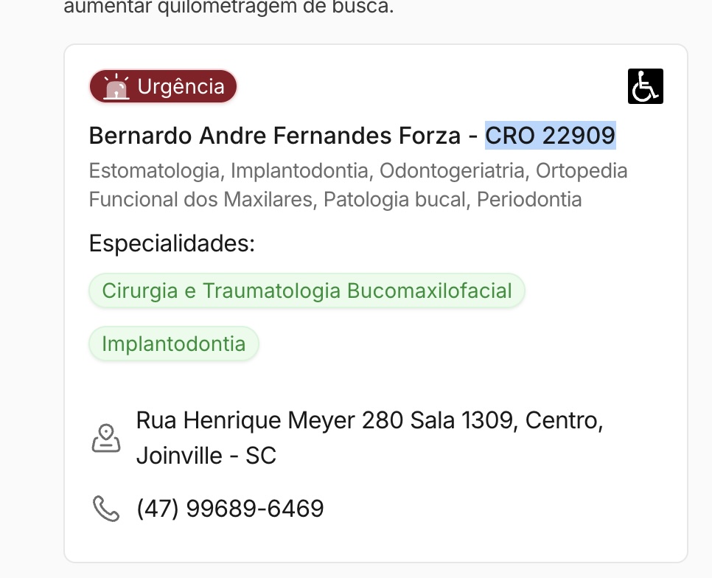The width and height of the screenshot is (712, 578).
Task: Click the highlighted CRO 22909 text
Action: tap(550, 136)
